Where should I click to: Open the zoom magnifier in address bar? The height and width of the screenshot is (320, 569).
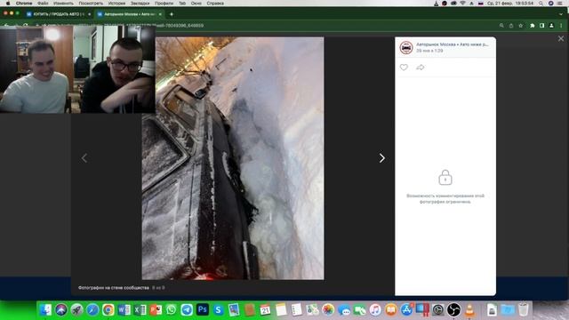[x=501, y=26]
